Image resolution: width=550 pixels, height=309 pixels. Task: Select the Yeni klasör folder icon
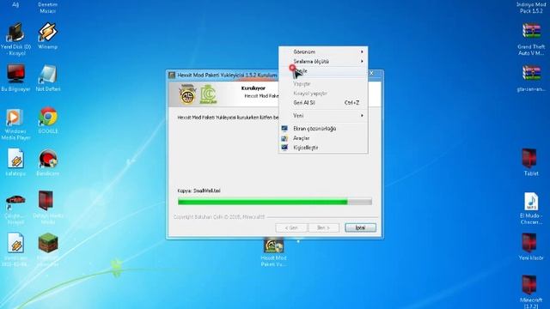coord(529,243)
